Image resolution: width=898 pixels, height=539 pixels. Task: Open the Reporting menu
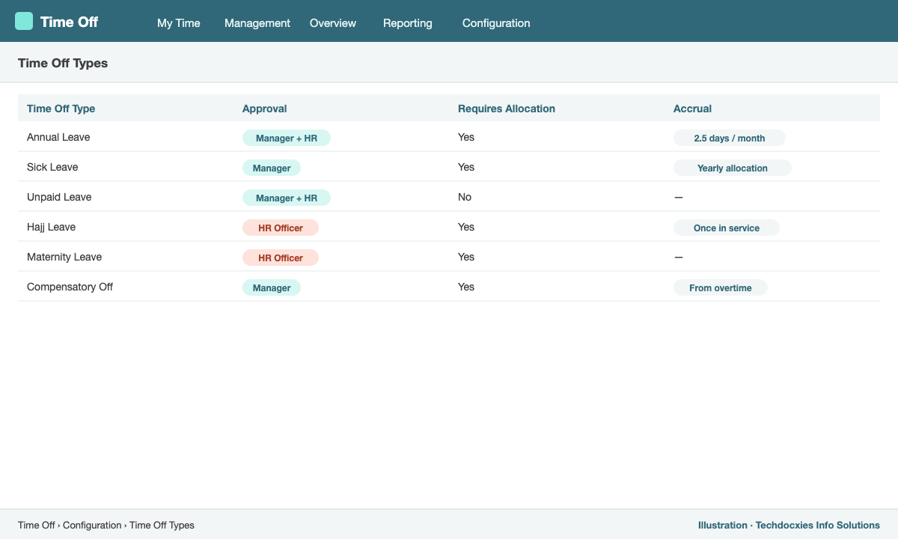(408, 23)
